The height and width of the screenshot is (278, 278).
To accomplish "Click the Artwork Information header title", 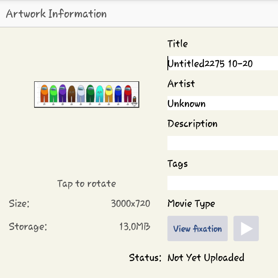I will coord(56,14).
